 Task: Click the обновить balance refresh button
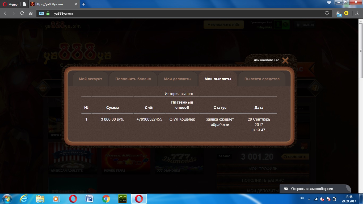[295, 157]
